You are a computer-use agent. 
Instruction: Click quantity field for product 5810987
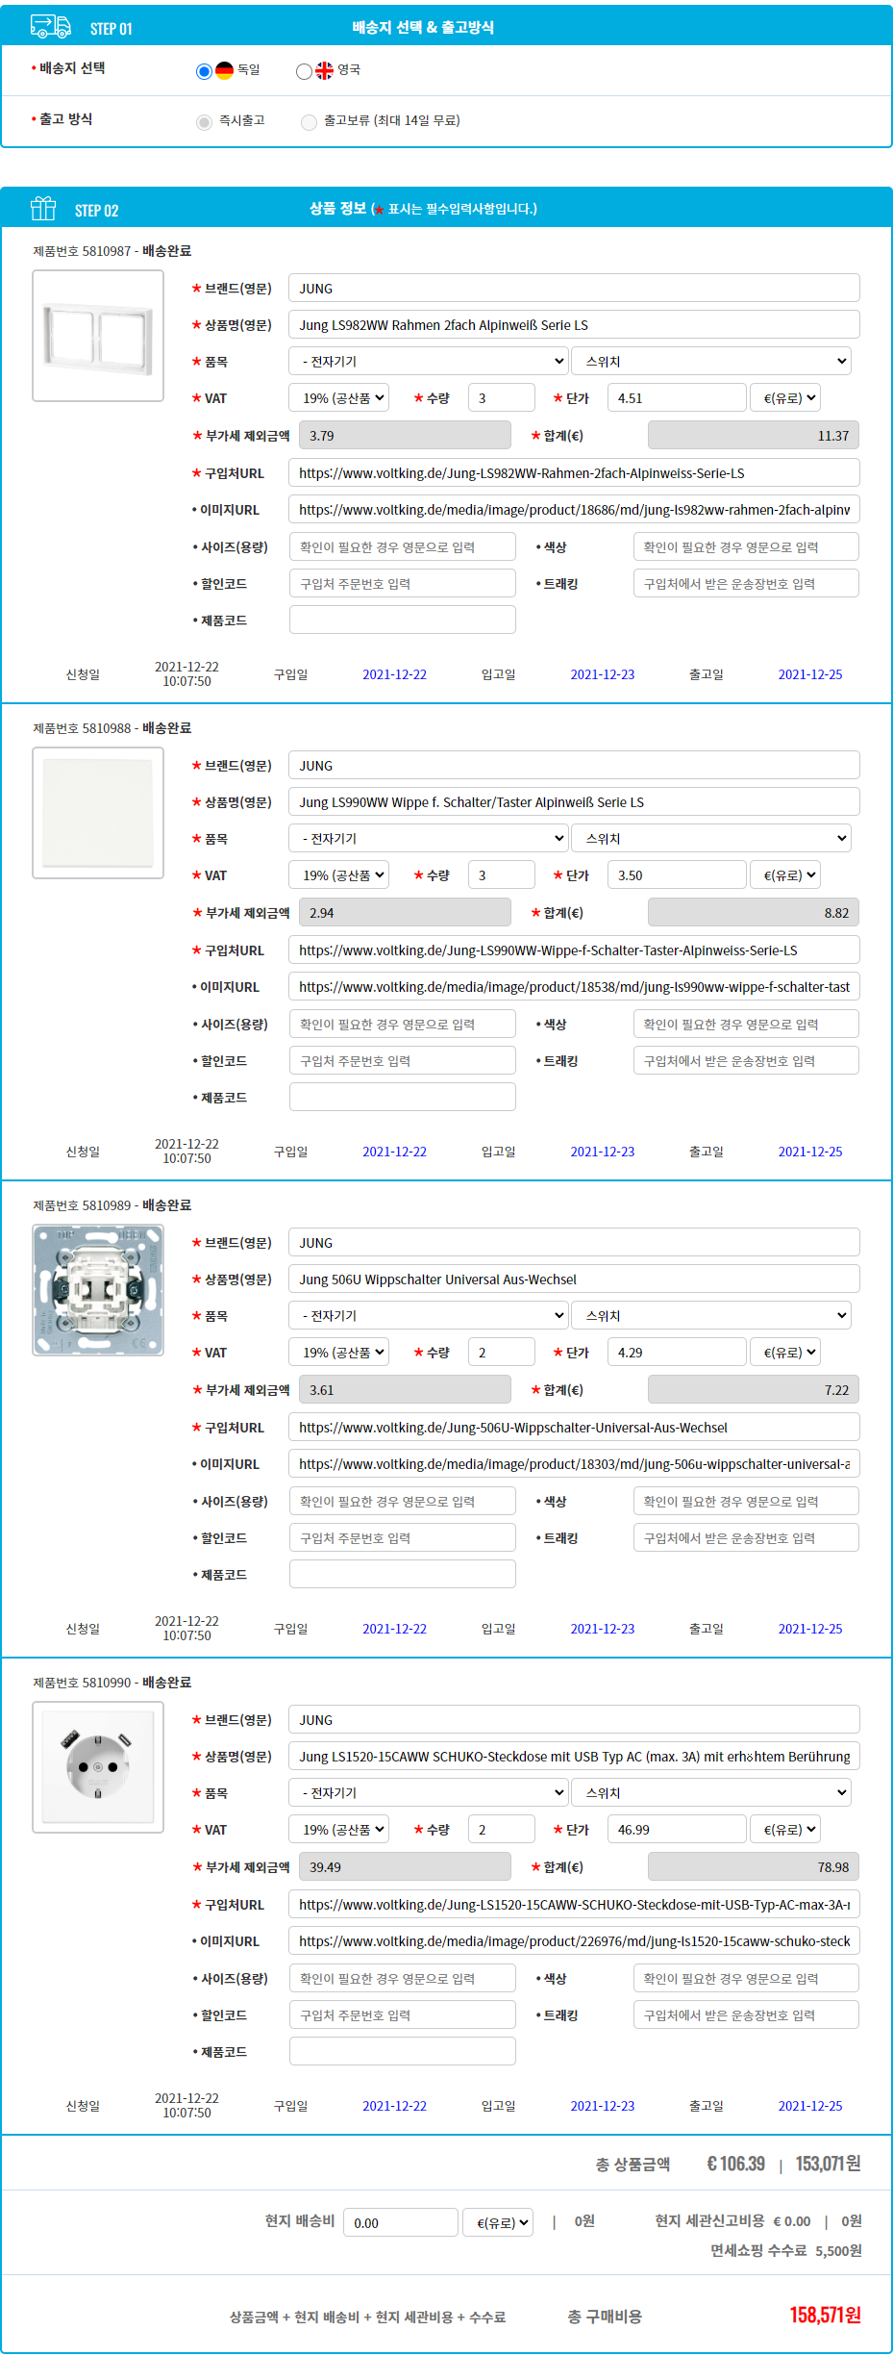[501, 397]
